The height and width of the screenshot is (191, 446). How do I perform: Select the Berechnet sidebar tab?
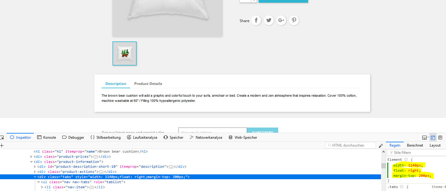(x=415, y=145)
